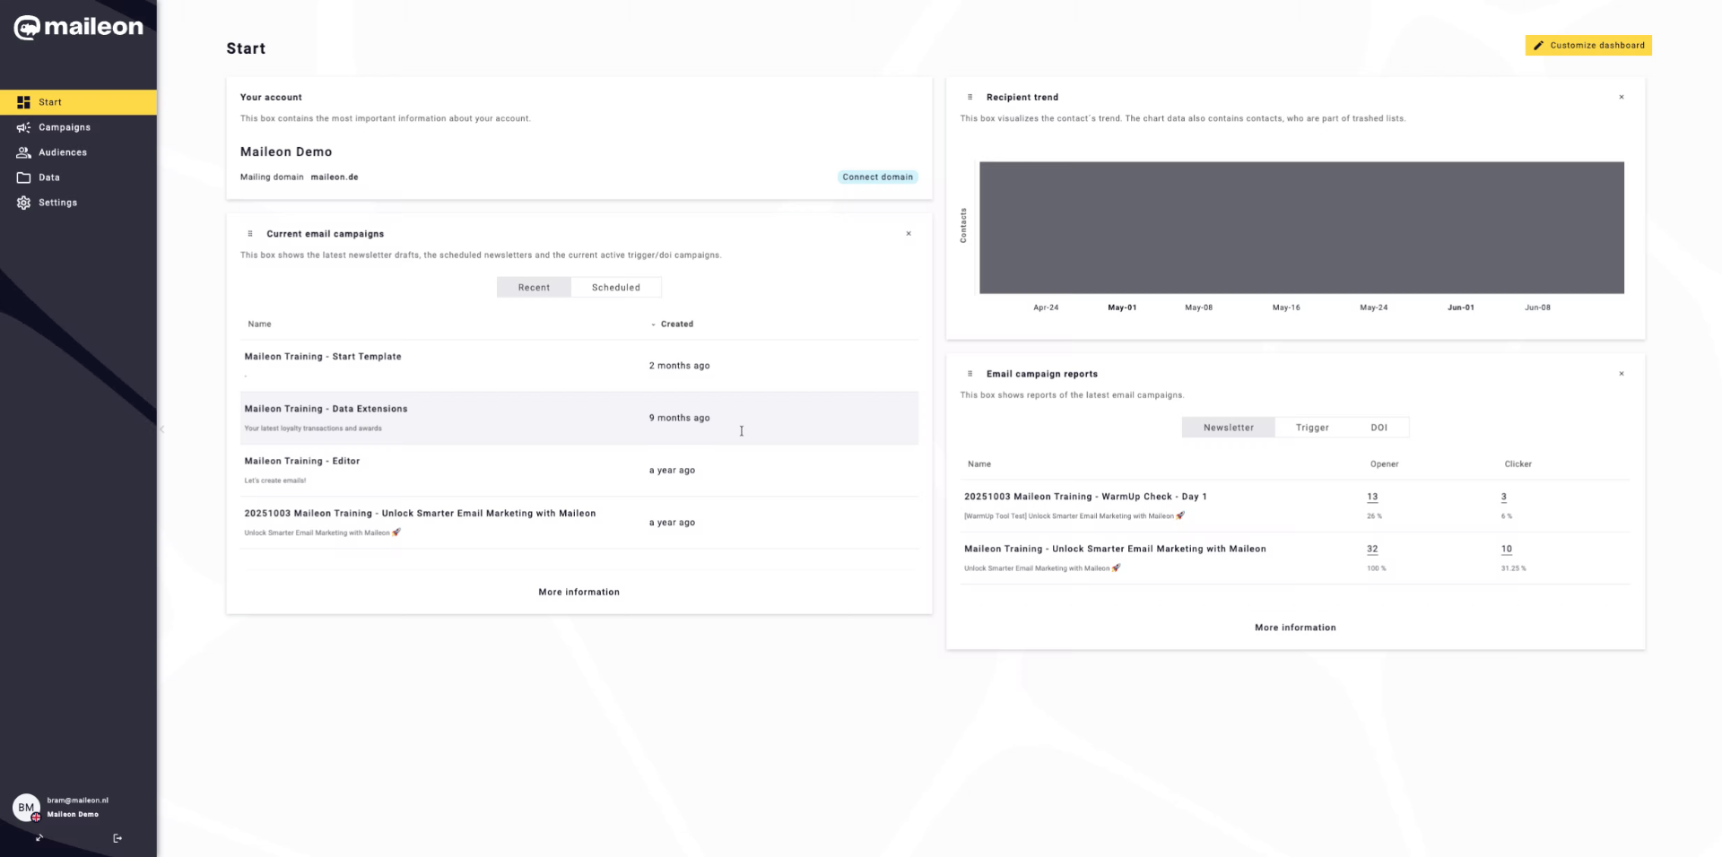Open 20251003 Unlock Smarter Email Marketing campaign

[420, 514]
